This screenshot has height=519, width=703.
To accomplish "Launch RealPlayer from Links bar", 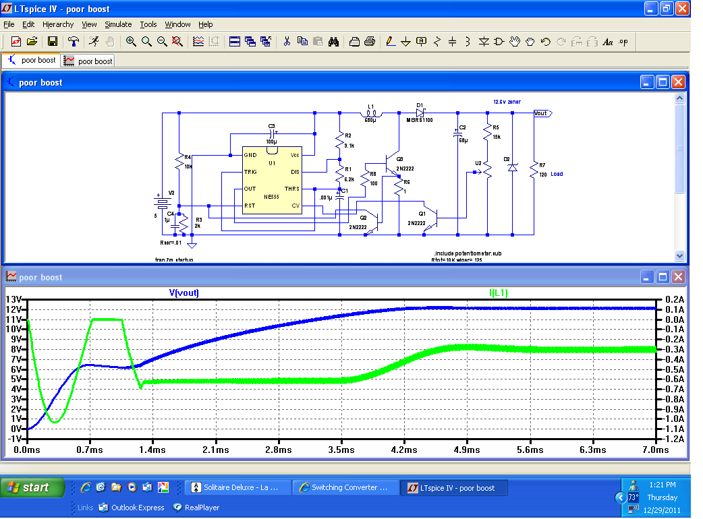I will pyautogui.click(x=196, y=508).
